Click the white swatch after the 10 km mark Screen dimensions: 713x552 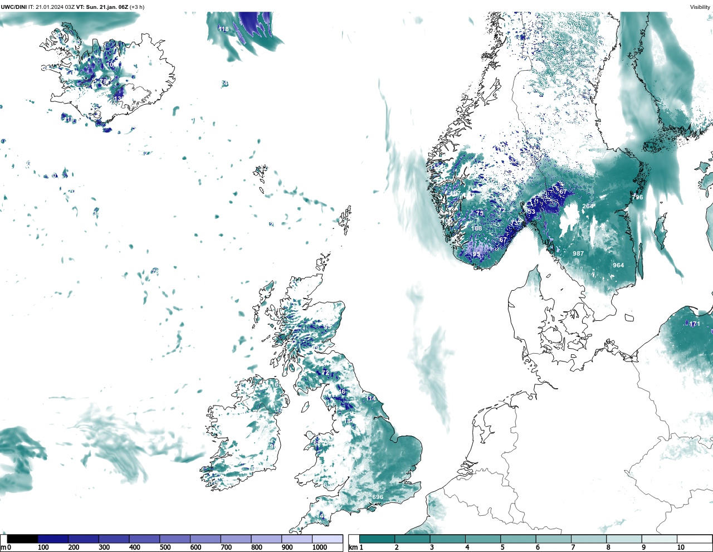click(694, 539)
